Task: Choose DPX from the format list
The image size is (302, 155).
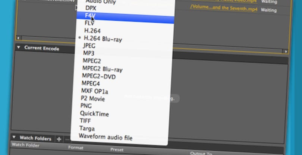Action: [x=91, y=8]
